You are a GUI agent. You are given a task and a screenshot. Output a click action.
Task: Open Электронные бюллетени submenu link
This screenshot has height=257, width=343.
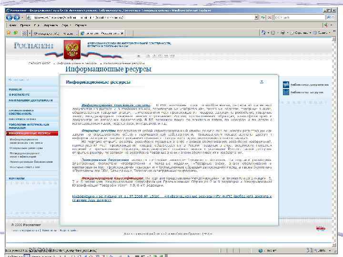pyautogui.click(x=31, y=162)
